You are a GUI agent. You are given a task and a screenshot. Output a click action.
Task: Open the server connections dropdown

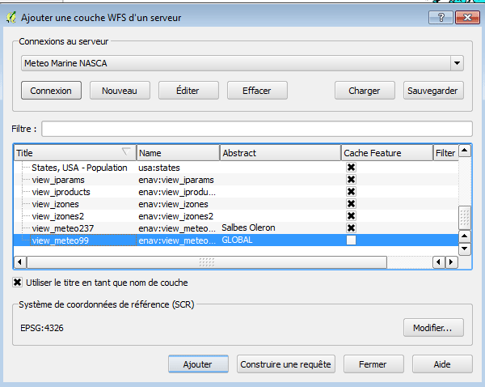(x=457, y=62)
